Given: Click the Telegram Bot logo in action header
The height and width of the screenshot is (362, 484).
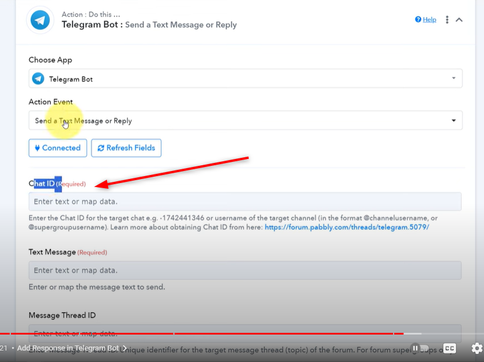Looking at the screenshot, I should tap(40, 20).
